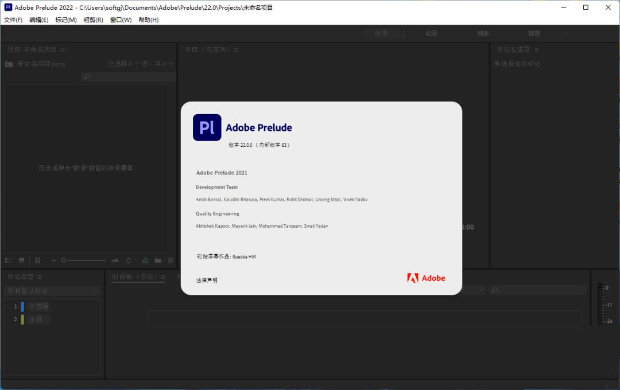Image resolution: width=620 pixels, height=390 pixels.
Task: Open the 所有默认标记 dropdown
Action: [x=53, y=291]
